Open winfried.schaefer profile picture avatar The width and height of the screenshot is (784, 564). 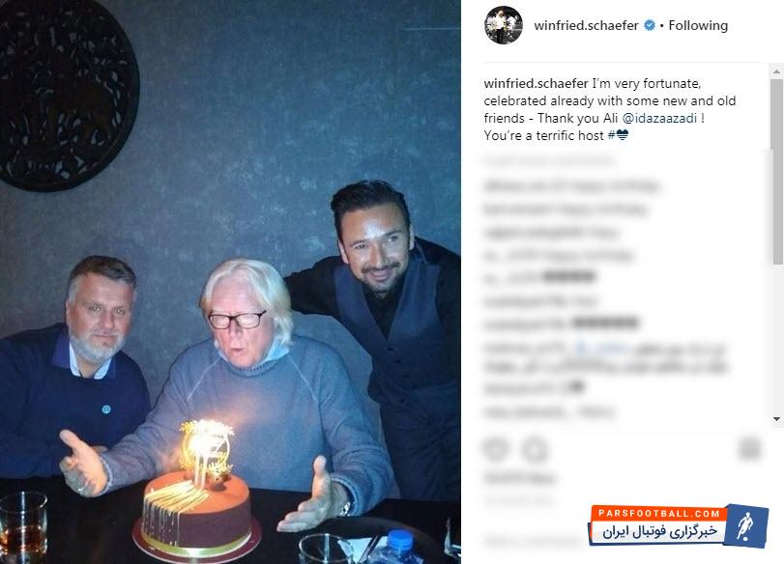pyautogui.click(x=504, y=25)
